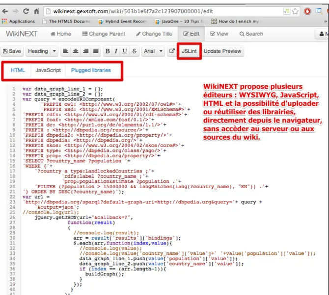This screenshot has width=329, height=295.
Task: Click the Update Preview button
Action: click(x=222, y=51)
